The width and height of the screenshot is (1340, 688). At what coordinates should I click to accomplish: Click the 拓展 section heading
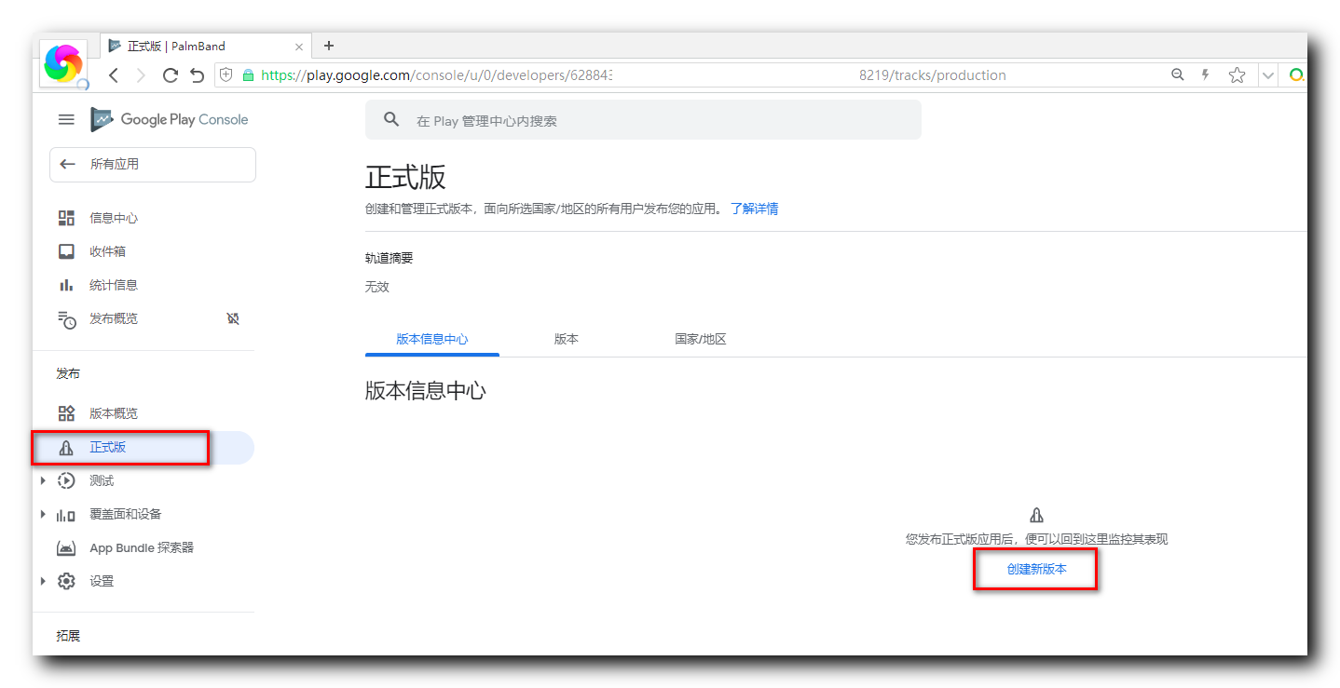tap(68, 636)
